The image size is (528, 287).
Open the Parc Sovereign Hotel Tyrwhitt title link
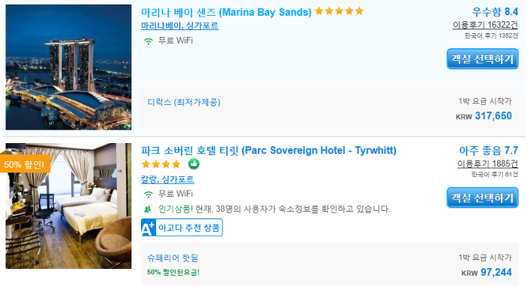(x=269, y=150)
